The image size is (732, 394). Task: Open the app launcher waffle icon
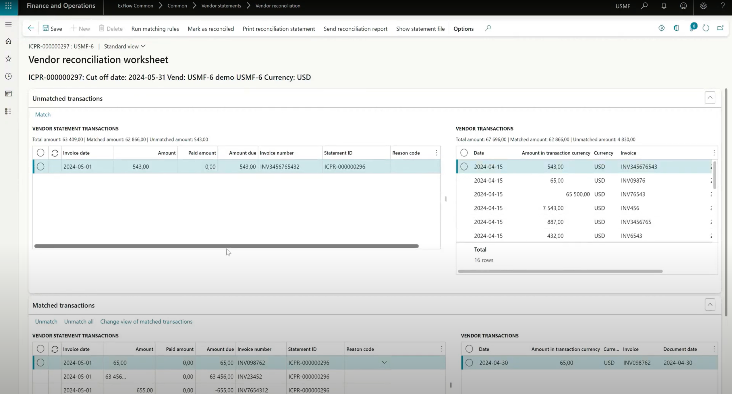tap(8, 6)
